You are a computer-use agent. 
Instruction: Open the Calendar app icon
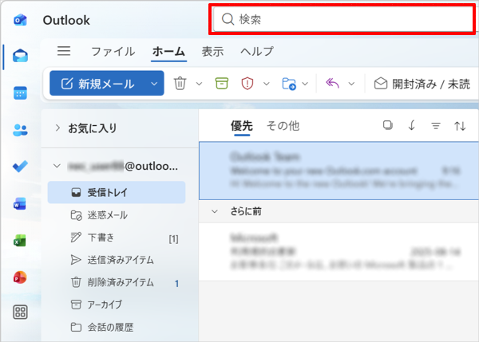(x=20, y=92)
